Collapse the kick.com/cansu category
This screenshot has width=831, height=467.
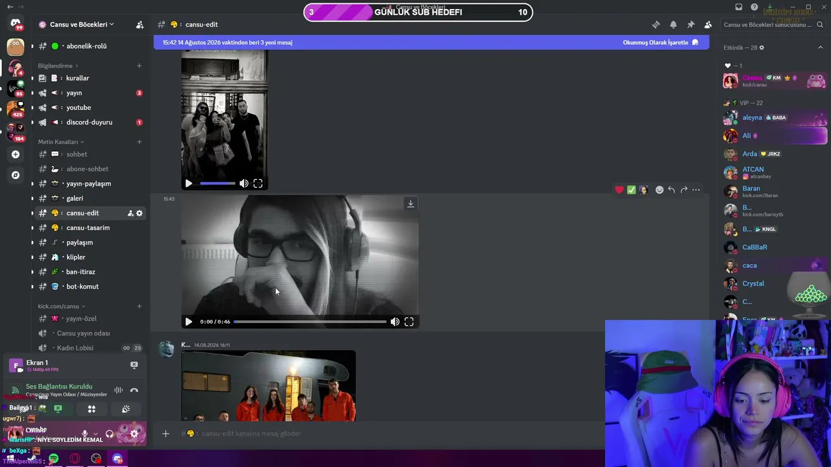62,306
